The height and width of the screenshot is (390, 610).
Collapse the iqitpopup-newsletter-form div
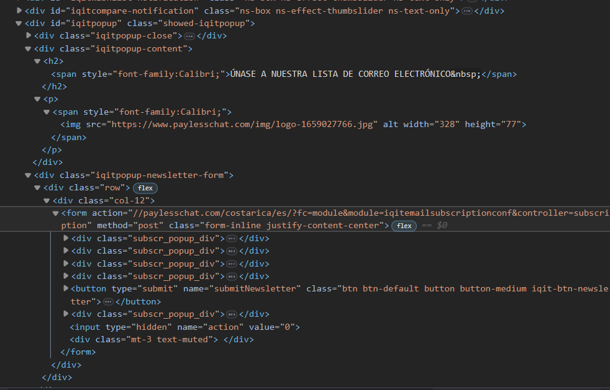pos(27,175)
